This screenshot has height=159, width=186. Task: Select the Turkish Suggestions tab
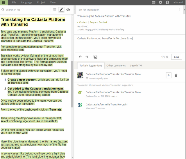(x=91, y=65)
